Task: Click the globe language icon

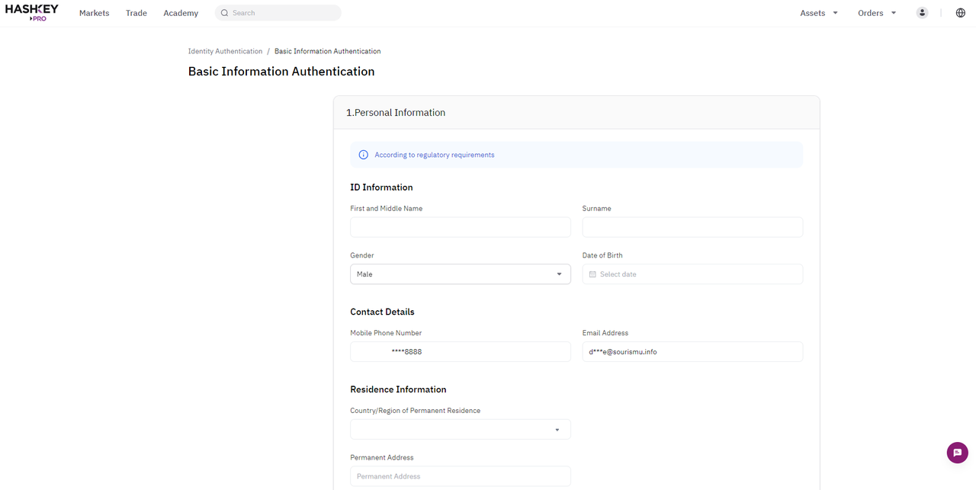Action: click(x=960, y=12)
